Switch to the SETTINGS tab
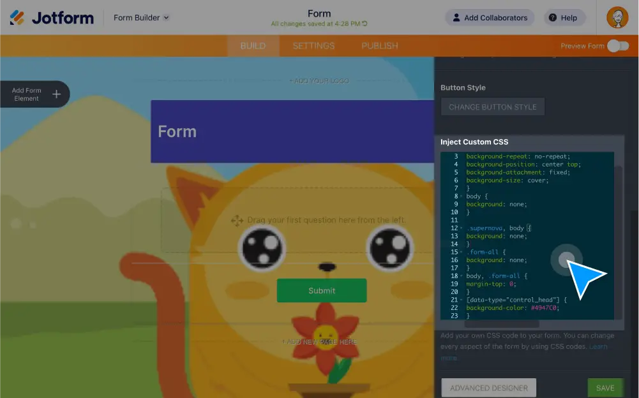 click(x=314, y=45)
